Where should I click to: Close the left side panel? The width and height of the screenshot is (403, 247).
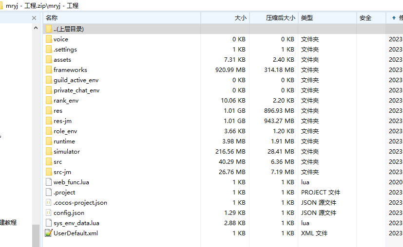tap(34, 18)
